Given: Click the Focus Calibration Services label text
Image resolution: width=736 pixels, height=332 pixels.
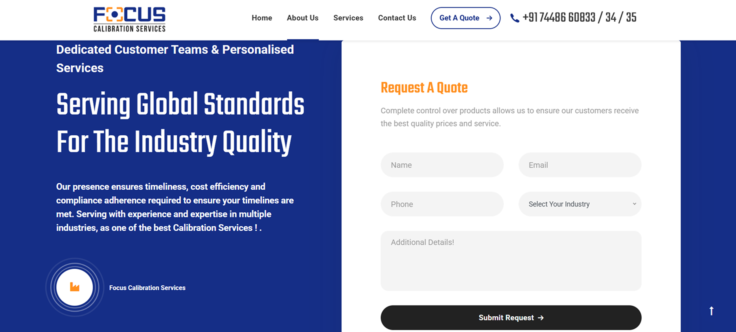Looking at the screenshot, I should (147, 288).
